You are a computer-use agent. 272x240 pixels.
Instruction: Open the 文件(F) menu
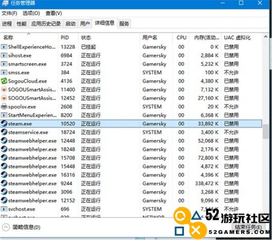click(x=10, y=13)
